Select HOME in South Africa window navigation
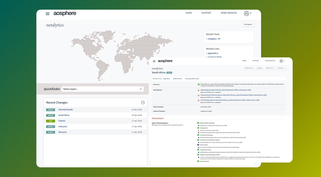 [x=244, y=61]
